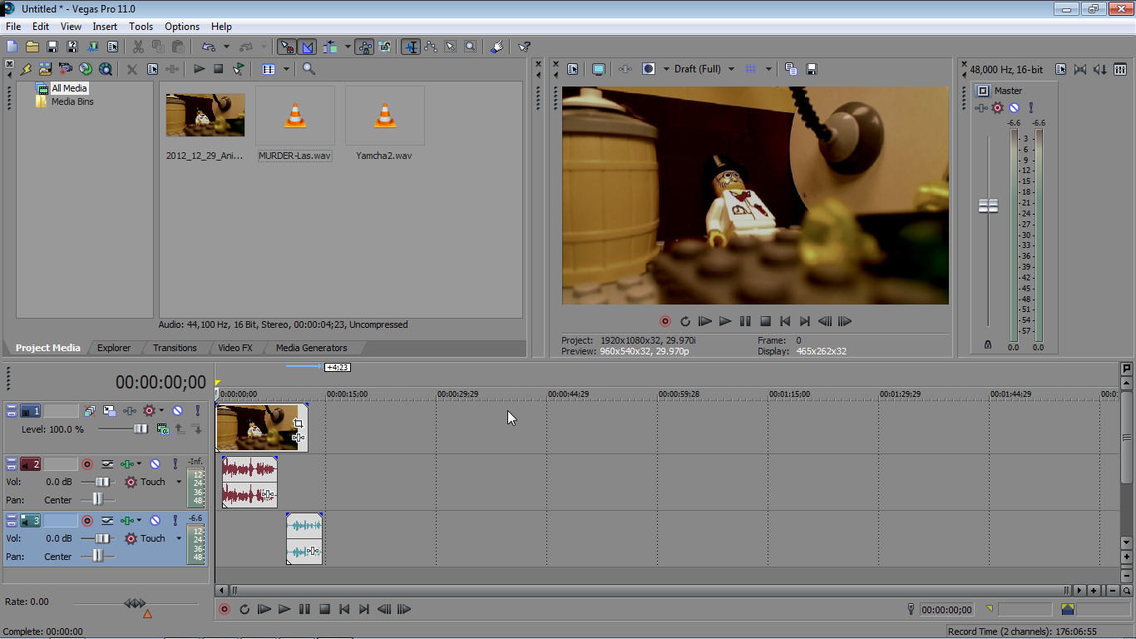The width and height of the screenshot is (1136, 639).
Task: Click the Capture Video icon
Action: pyautogui.click(x=65, y=69)
